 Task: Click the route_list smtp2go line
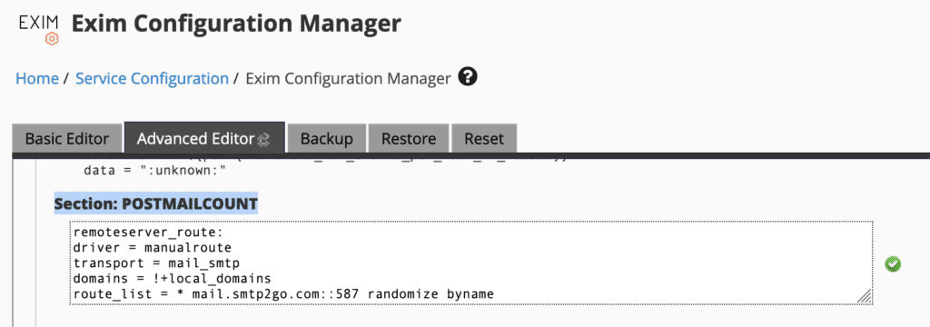(x=284, y=293)
